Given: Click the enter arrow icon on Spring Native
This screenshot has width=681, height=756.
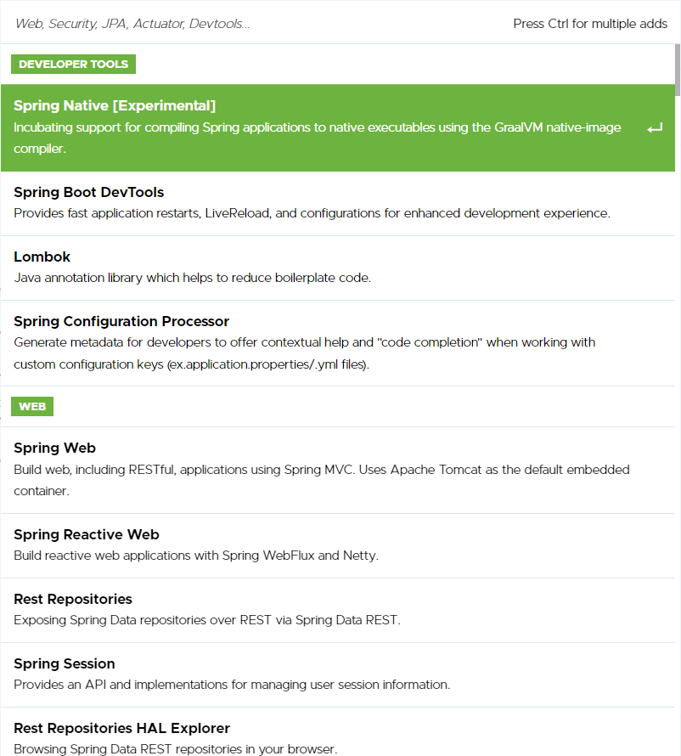Looking at the screenshot, I should (x=654, y=127).
